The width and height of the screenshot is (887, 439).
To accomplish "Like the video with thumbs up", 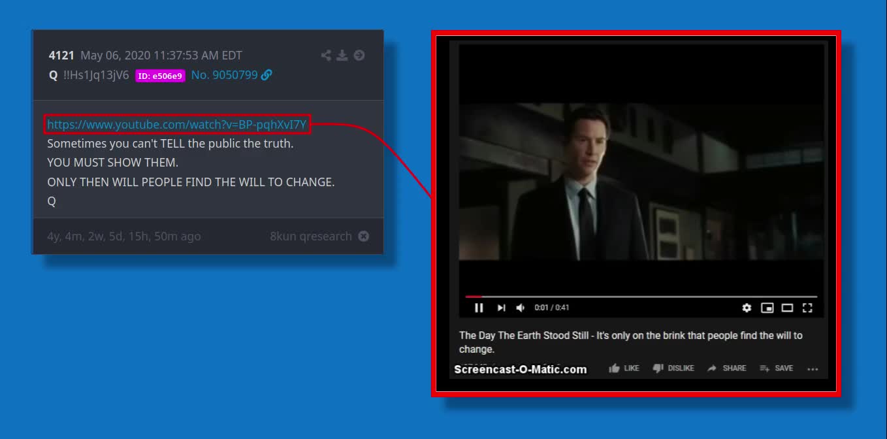I will [x=624, y=368].
